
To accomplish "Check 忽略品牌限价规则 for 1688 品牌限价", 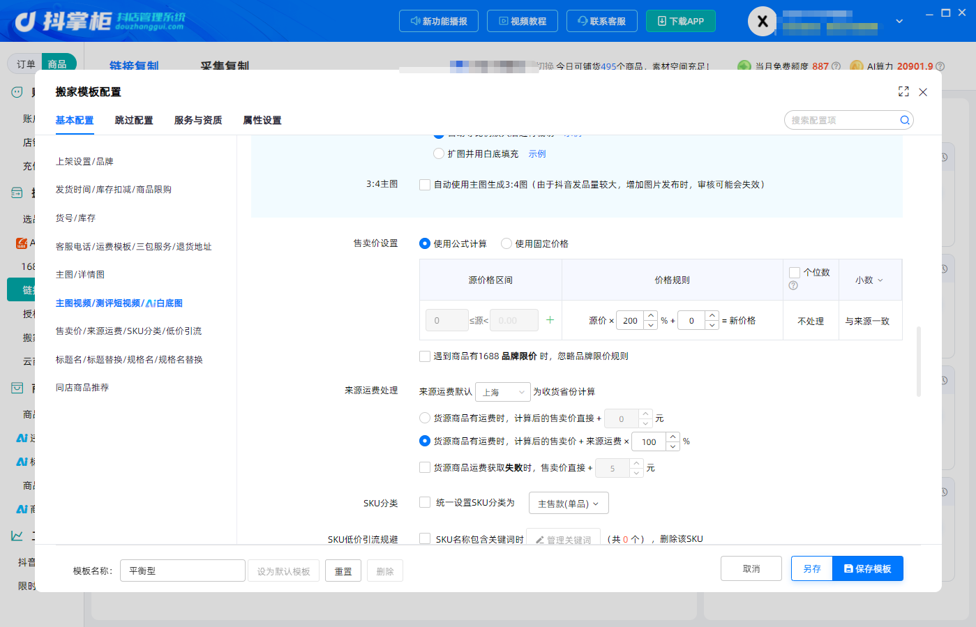I will click(x=425, y=356).
